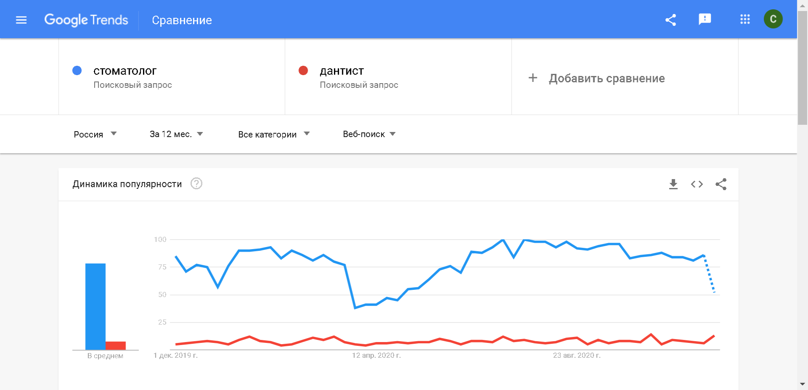Open the hamburger main menu
Viewport: 808px width, 390px height.
point(21,20)
